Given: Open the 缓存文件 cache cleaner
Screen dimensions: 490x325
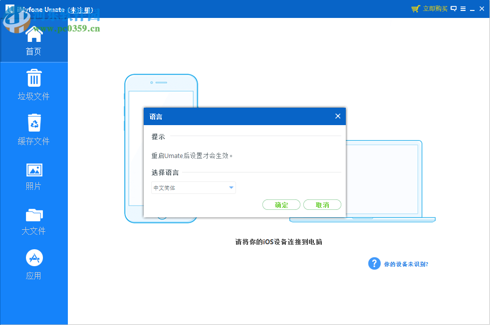Looking at the screenshot, I should pos(33,130).
